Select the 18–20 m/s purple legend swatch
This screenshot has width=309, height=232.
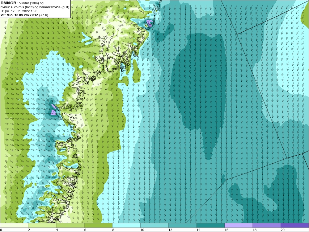(267, 225)
